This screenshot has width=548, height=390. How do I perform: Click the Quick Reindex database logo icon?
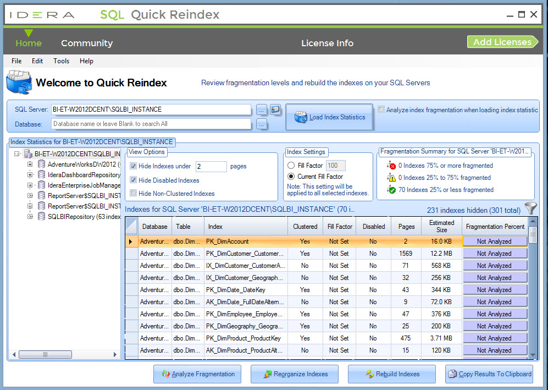click(x=19, y=82)
